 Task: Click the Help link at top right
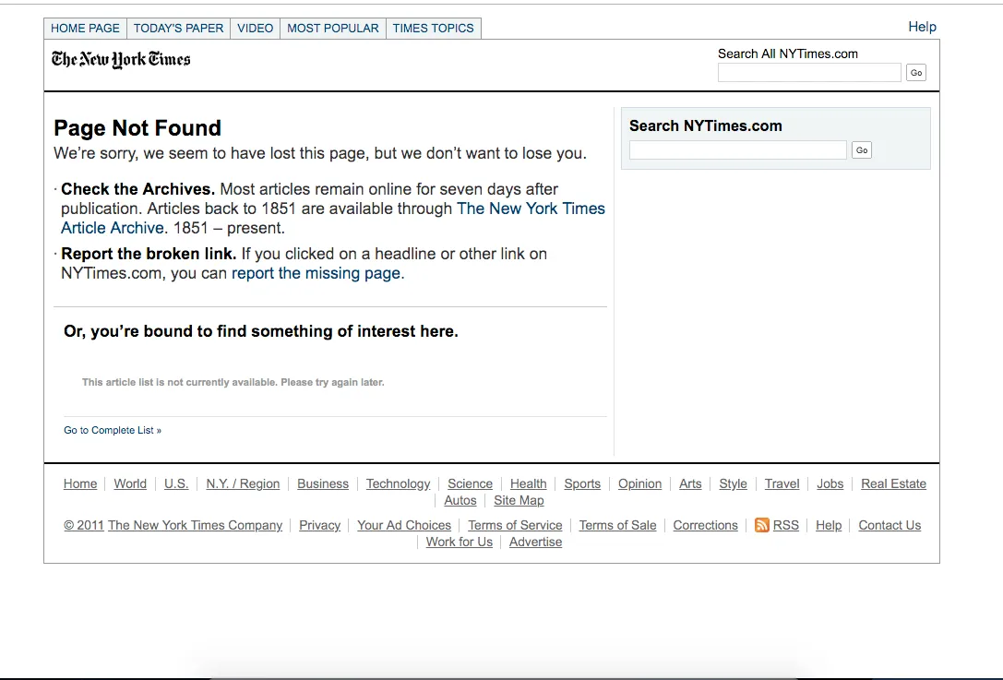click(x=922, y=27)
